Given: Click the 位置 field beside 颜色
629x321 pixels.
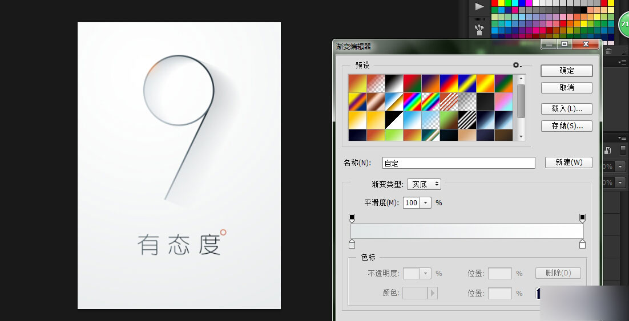Looking at the screenshot, I should (x=500, y=293).
